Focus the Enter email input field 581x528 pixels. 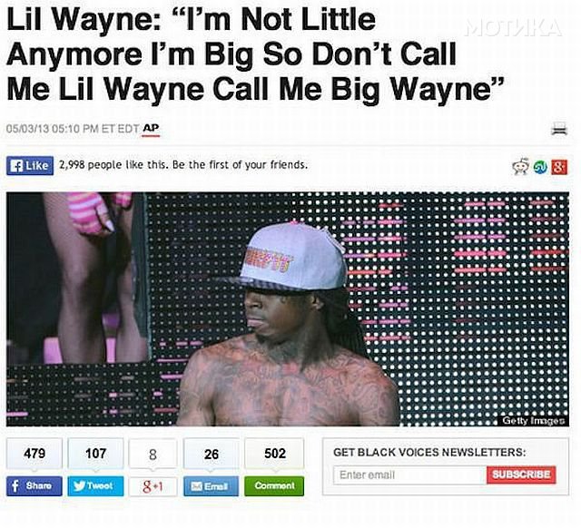pos(409,475)
